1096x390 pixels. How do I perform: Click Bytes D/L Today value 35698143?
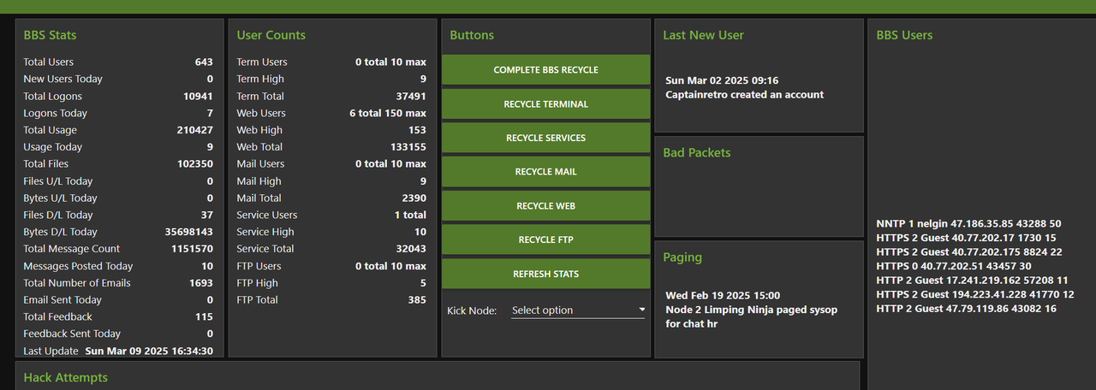[189, 232]
